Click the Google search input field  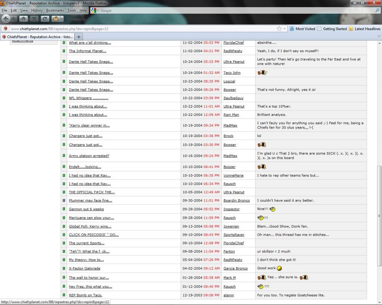(236, 10)
